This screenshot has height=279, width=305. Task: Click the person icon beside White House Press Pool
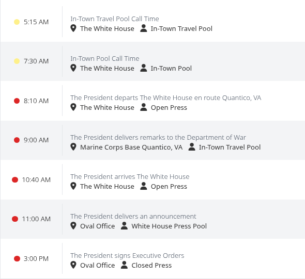coord(124,226)
